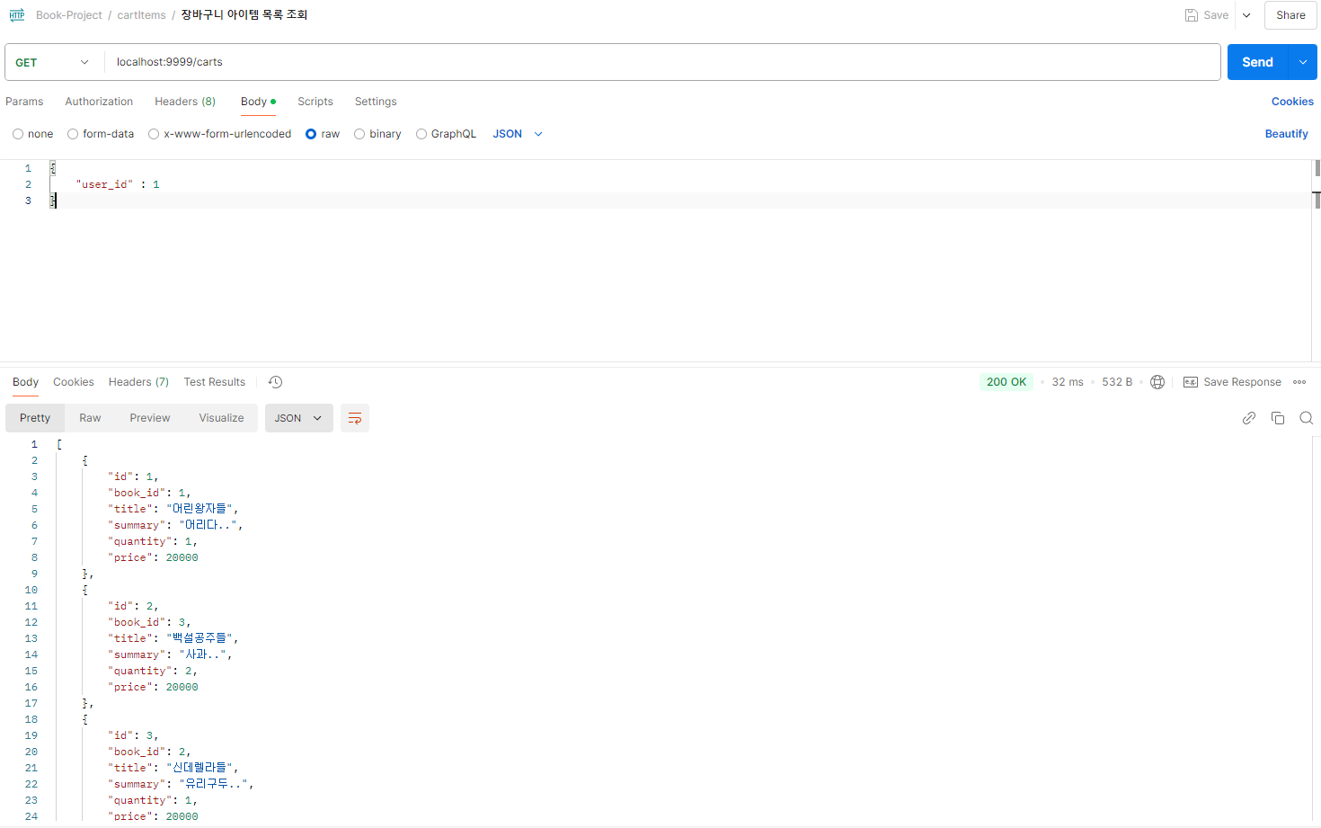Search within the response body
This screenshot has width=1321, height=828.
(x=1307, y=418)
